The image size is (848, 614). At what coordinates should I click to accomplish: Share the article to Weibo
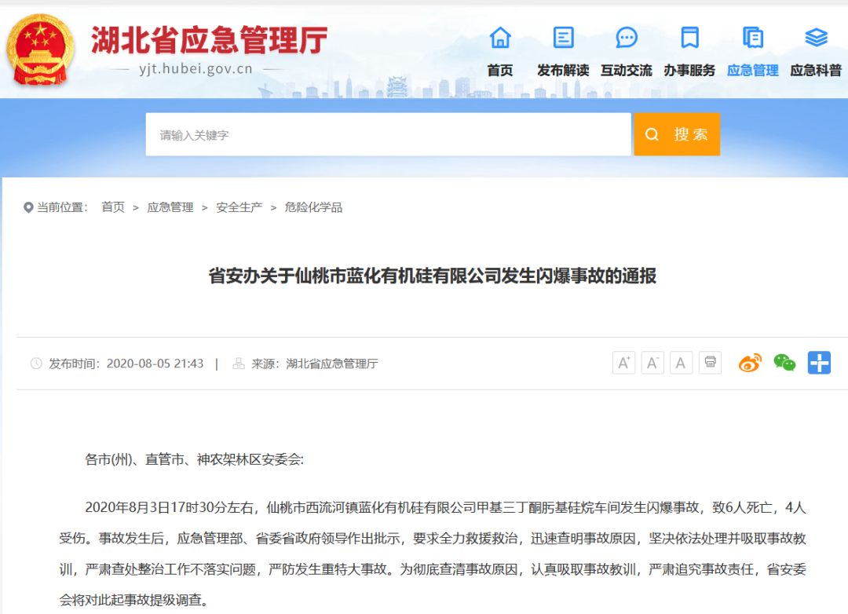[750, 363]
